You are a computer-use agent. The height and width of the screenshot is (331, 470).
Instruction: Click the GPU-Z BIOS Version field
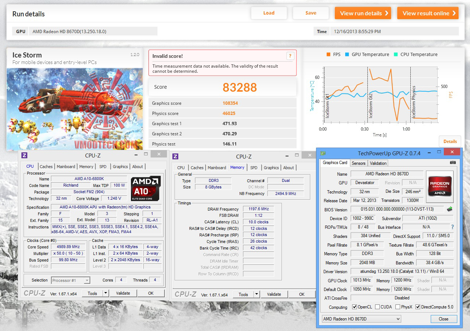397,210
